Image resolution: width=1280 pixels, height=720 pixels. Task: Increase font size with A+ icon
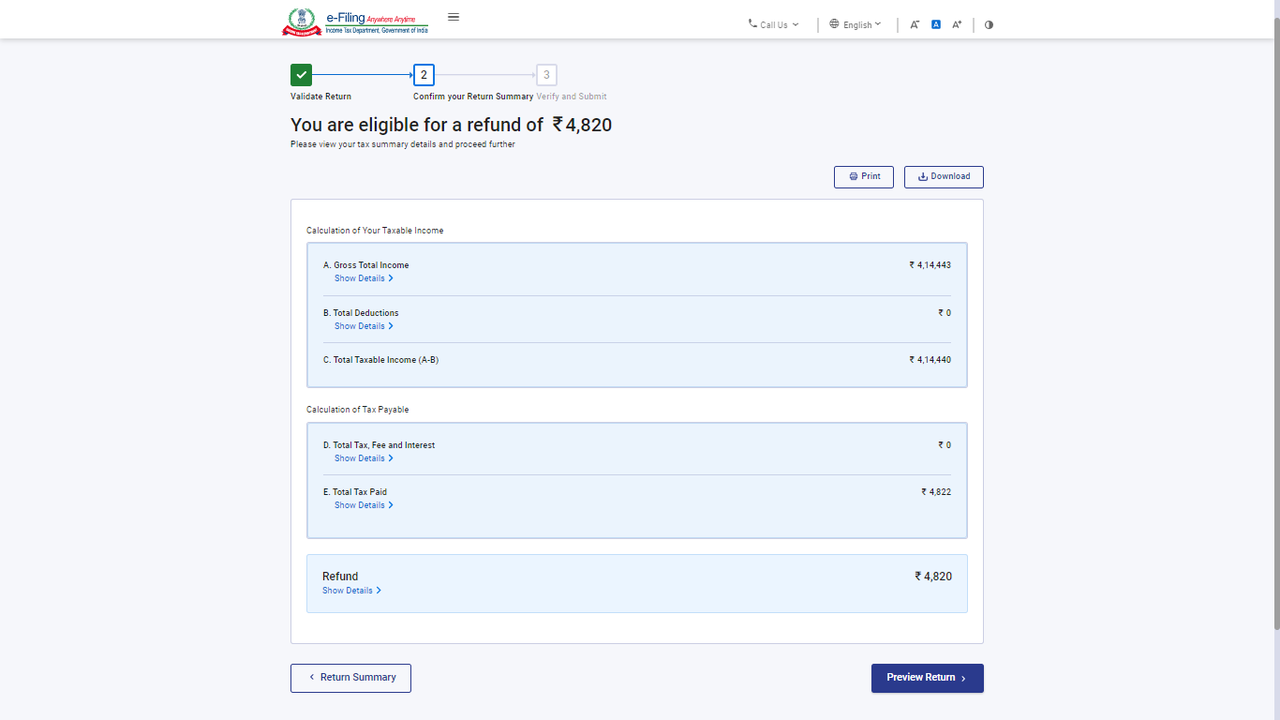point(957,25)
